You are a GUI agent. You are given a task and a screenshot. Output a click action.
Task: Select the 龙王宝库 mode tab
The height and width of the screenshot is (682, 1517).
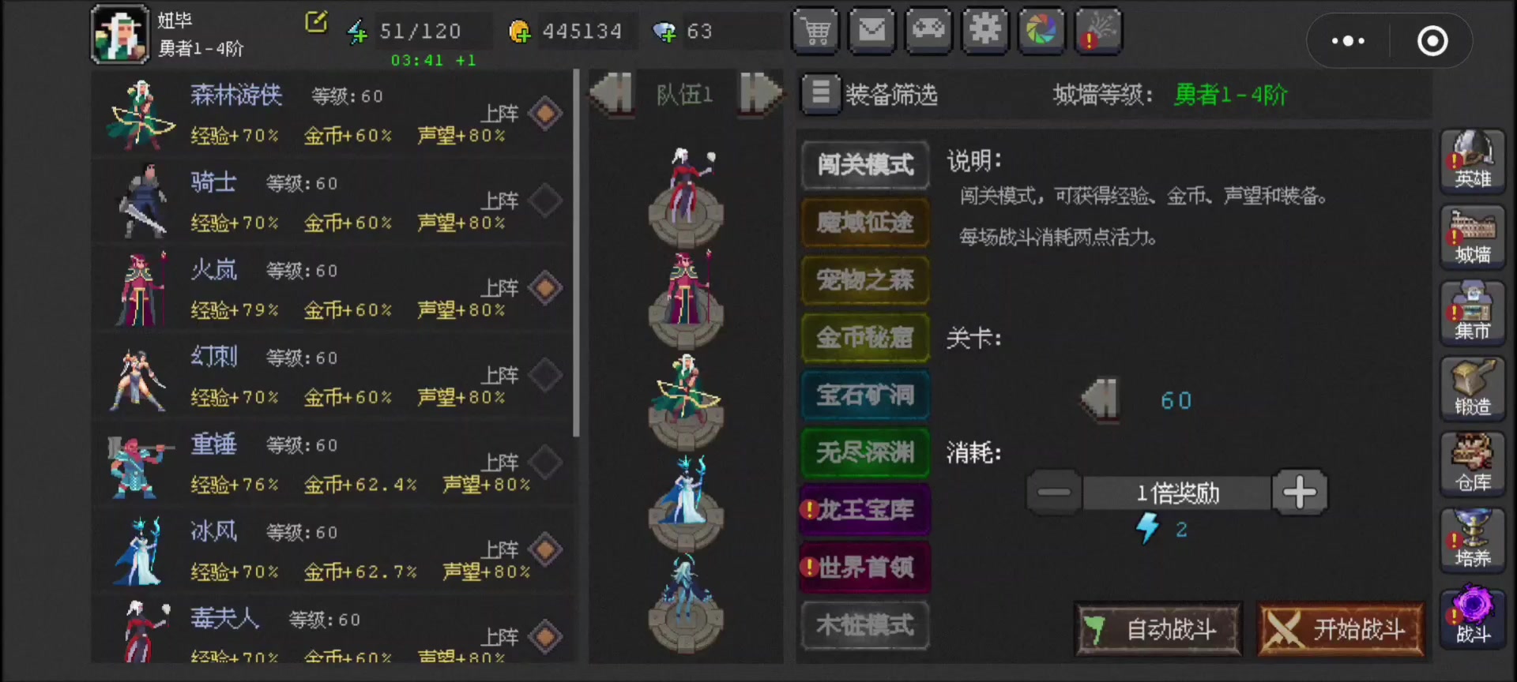coord(865,511)
